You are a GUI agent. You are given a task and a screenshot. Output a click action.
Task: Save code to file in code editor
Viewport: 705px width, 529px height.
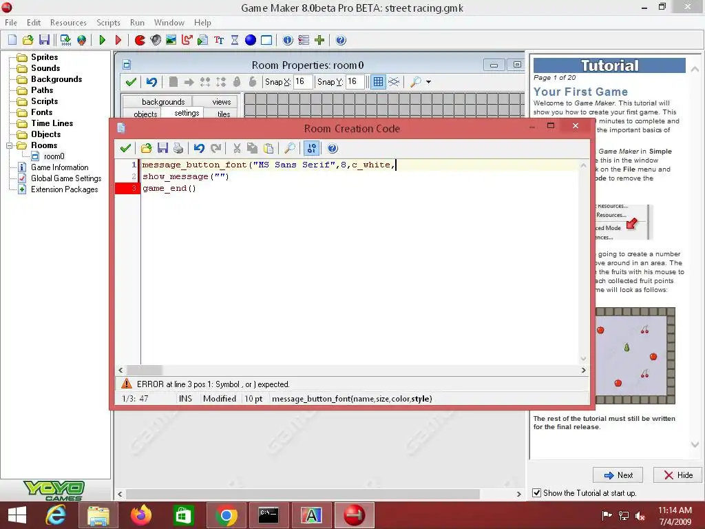[x=162, y=148]
